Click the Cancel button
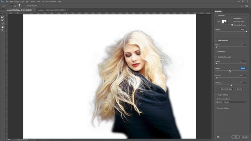 [x=245, y=137]
